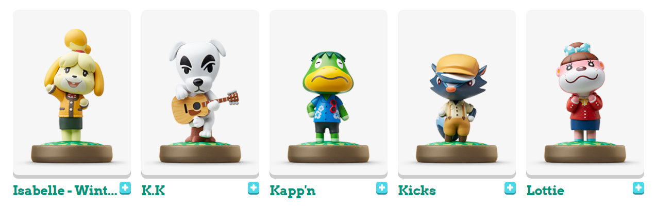656x208 pixels.
Task: Open the pink Lottie otter figure thumbnail
Action: pyautogui.click(x=585, y=94)
